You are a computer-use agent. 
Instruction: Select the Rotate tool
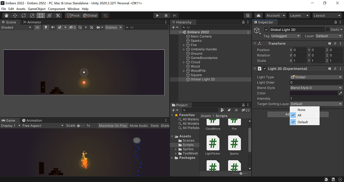(x=24, y=15)
